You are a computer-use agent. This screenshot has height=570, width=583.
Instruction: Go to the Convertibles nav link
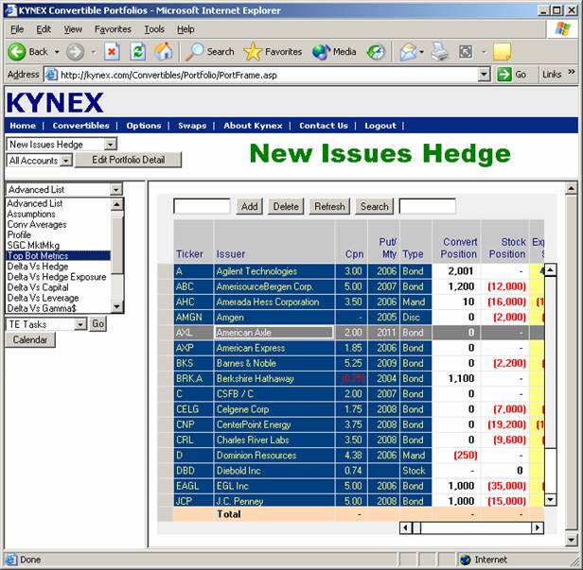80,126
